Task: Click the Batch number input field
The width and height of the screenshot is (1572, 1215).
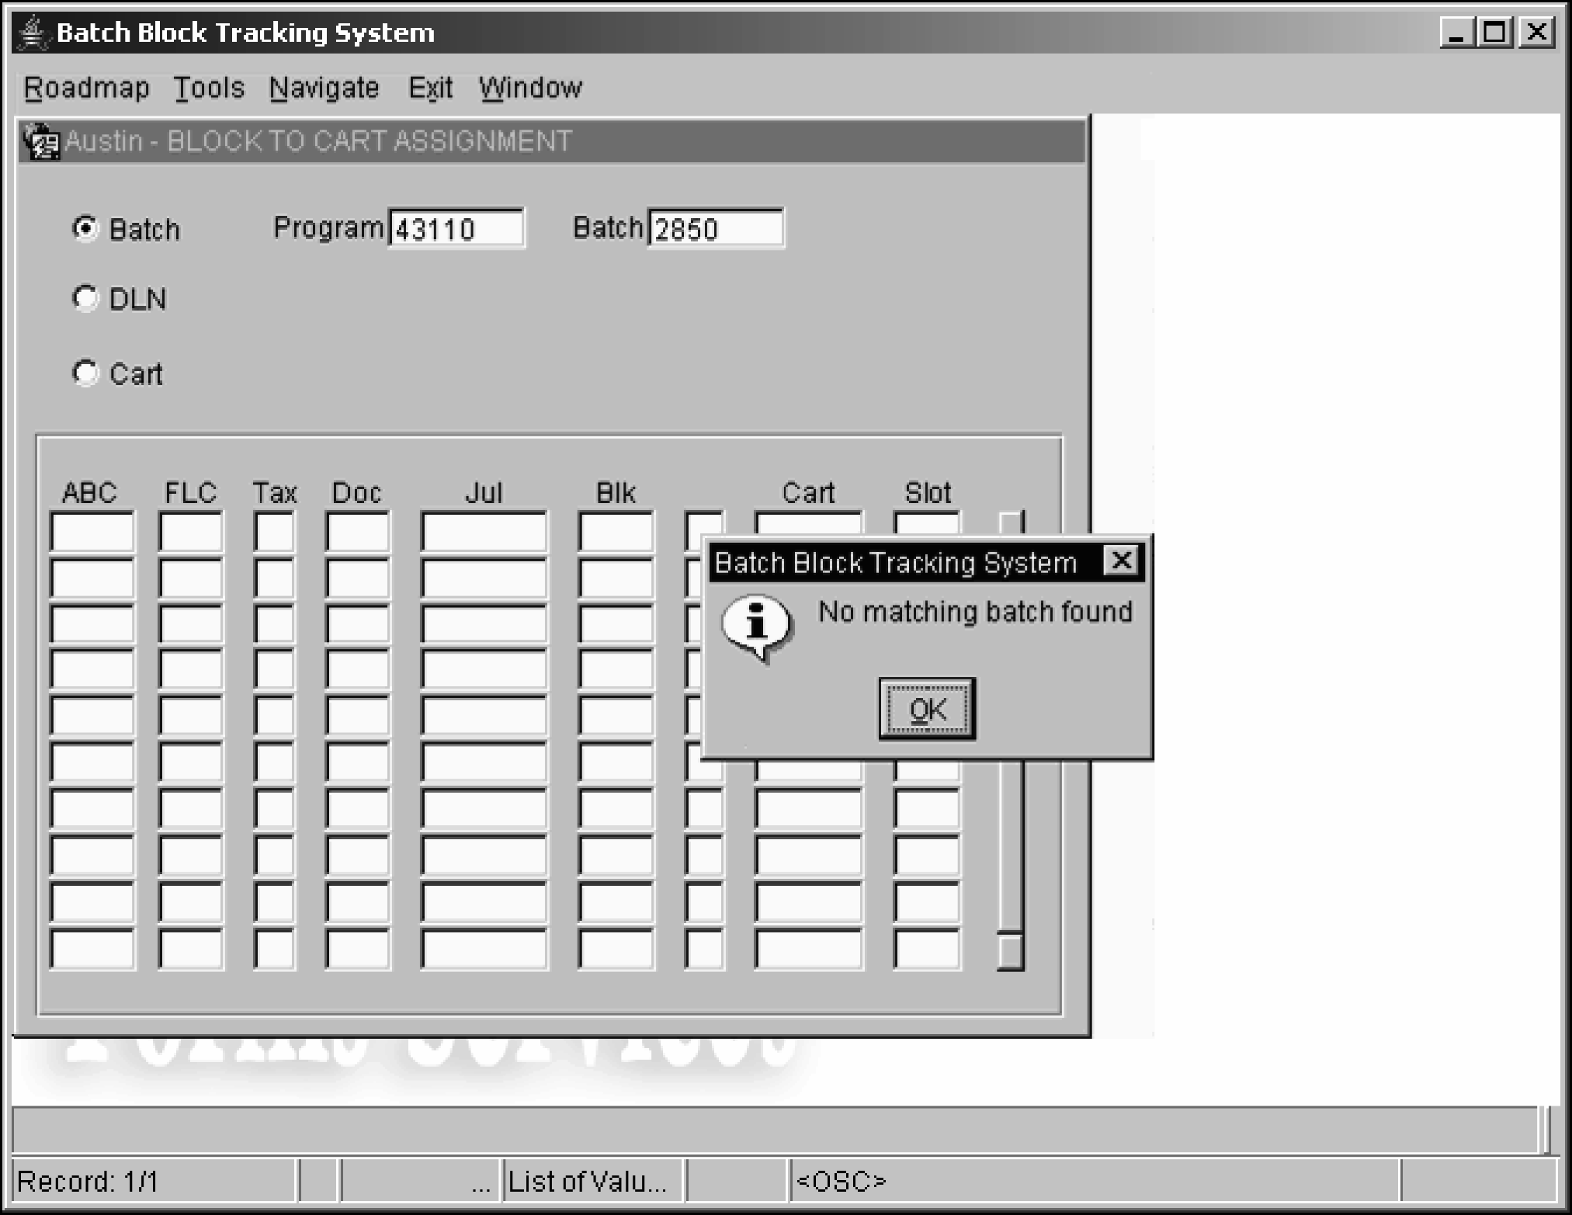Action: 715,229
